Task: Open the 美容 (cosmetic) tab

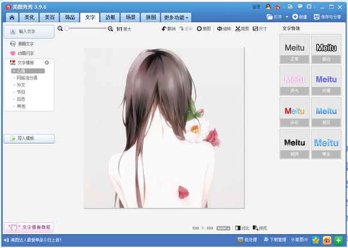Action: coord(49,17)
